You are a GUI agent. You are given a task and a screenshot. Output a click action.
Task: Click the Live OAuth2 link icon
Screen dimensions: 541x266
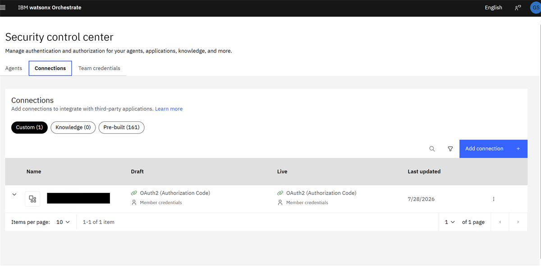point(280,193)
